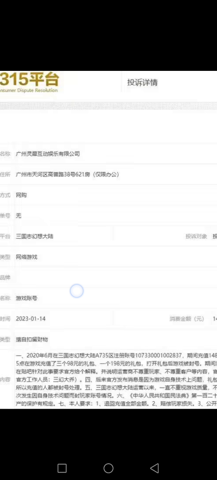Viewport: 217px width, 480px height.
Task: Select complaint type 擅自扣留财物
Action: pyautogui.click(x=32, y=339)
